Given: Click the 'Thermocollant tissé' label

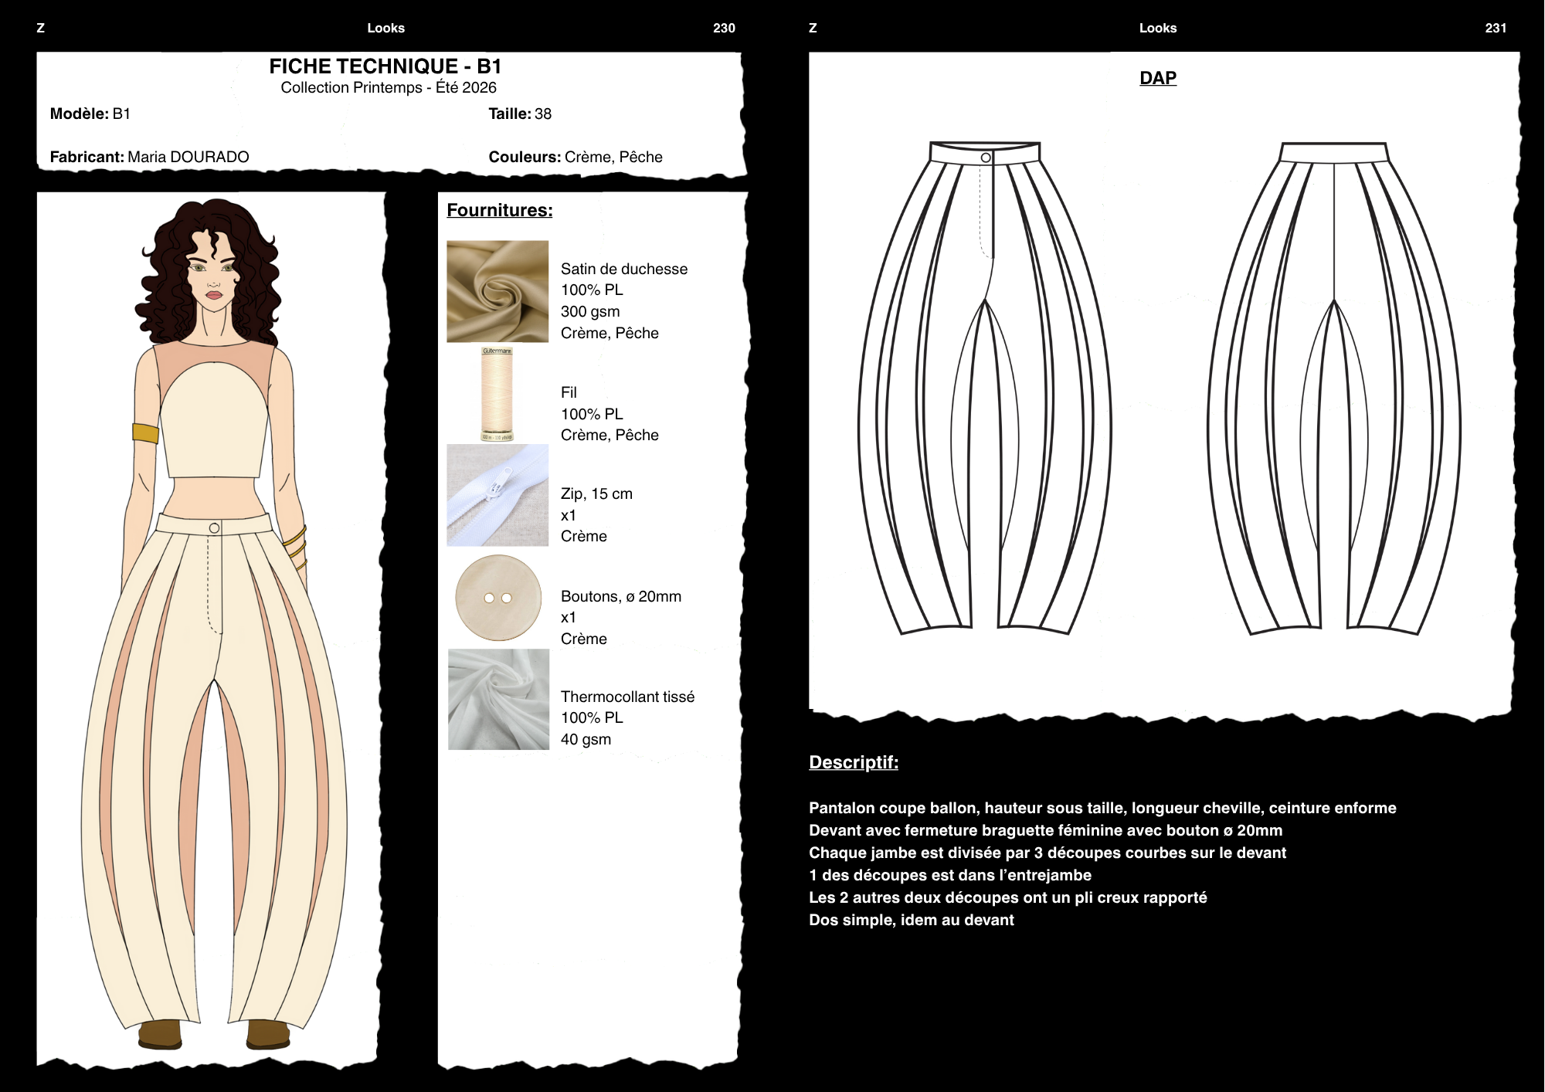Looking at the screenshot, I should tap(627, 697).
